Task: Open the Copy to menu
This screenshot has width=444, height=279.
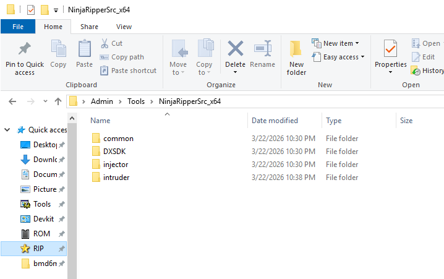Action: click(204, 58)
